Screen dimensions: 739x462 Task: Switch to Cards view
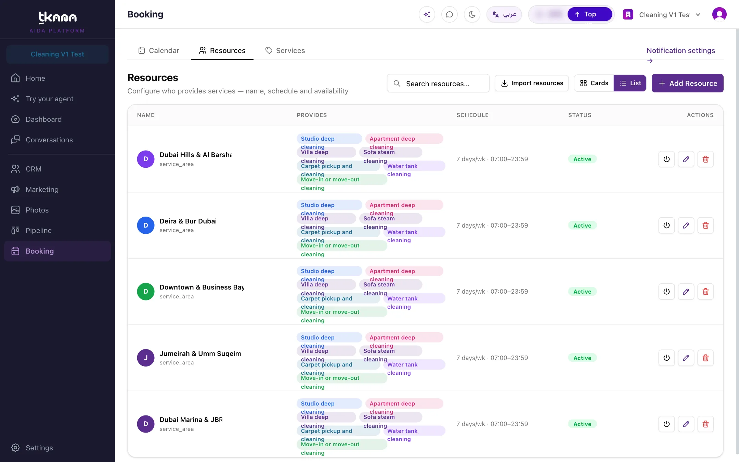[594, 83]
